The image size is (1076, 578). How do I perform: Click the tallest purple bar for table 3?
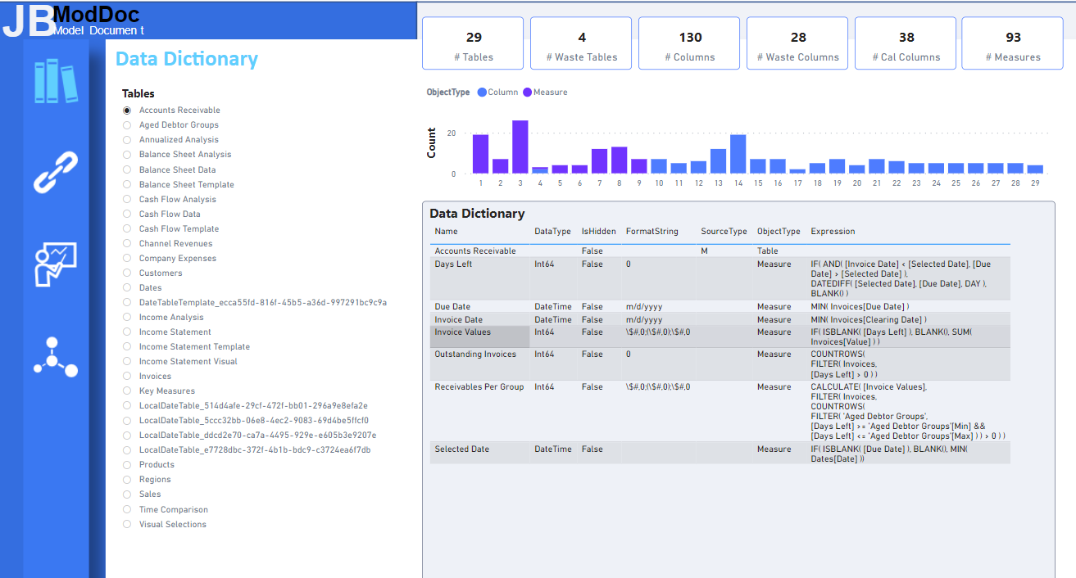click(520, 147)
